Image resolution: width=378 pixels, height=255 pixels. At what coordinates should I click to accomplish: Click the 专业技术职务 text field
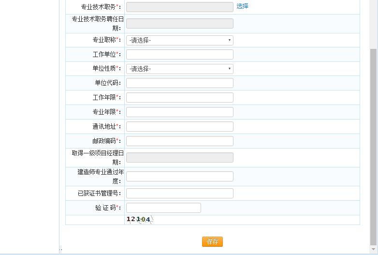tap(179, 7)
